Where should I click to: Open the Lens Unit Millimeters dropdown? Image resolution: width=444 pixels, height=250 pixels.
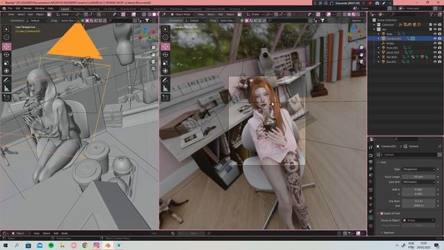coord(418,182)
